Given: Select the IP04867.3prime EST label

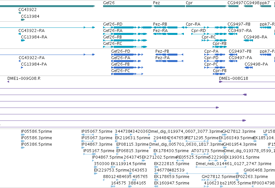Looking at the screenshot, I should (x=97, y=144).
